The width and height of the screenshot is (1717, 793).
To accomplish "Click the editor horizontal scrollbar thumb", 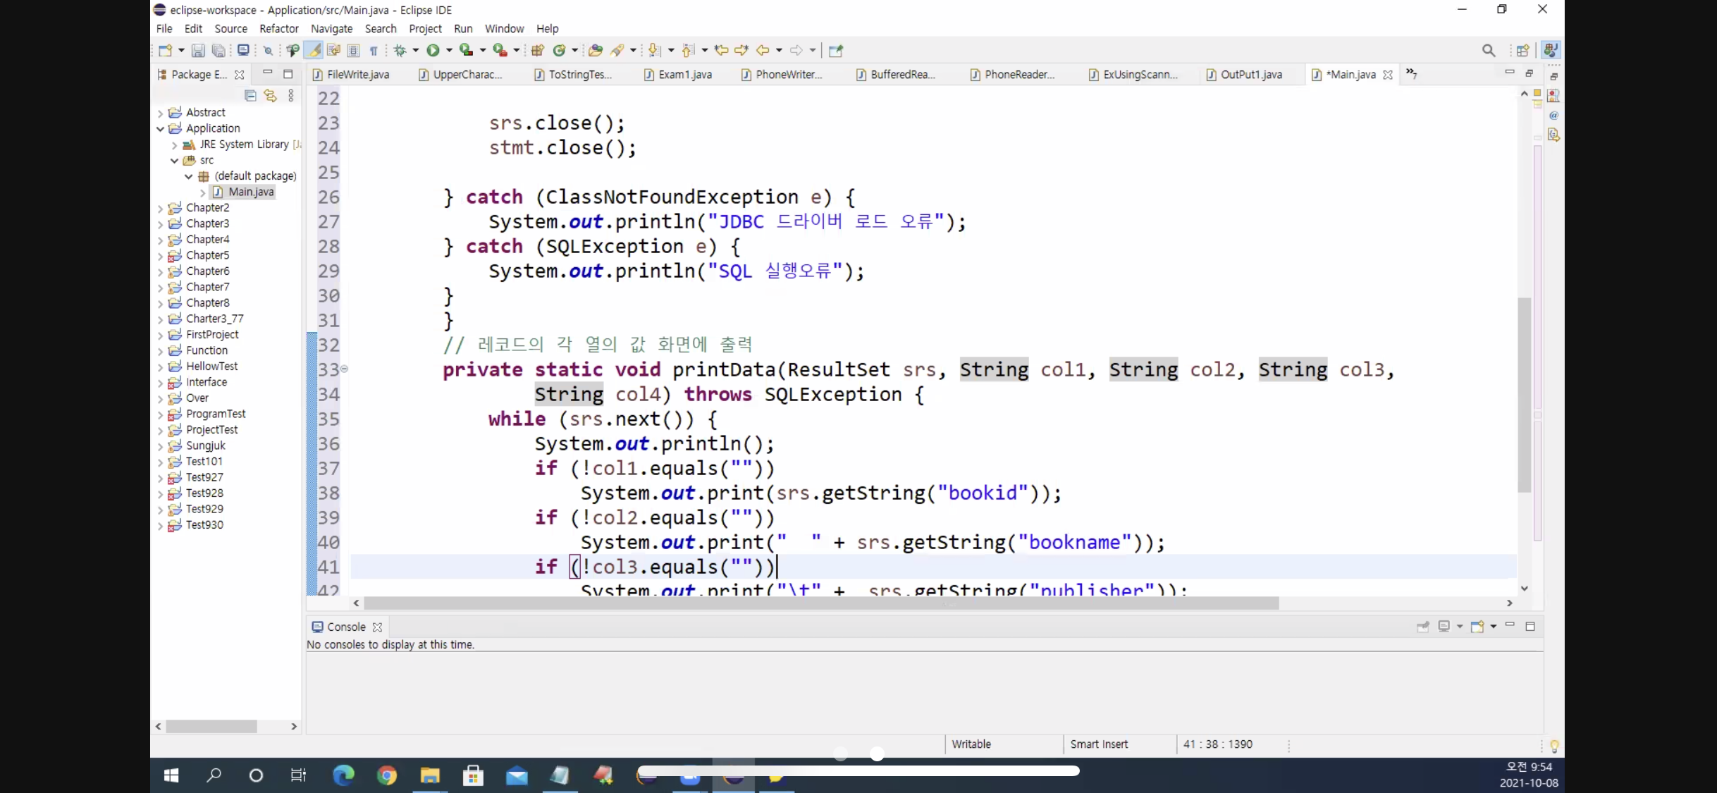I will (820, 603).
